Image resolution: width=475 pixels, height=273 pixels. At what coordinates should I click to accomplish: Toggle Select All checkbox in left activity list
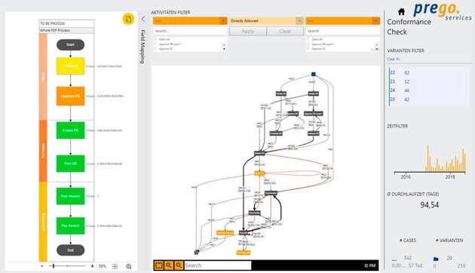156,39
